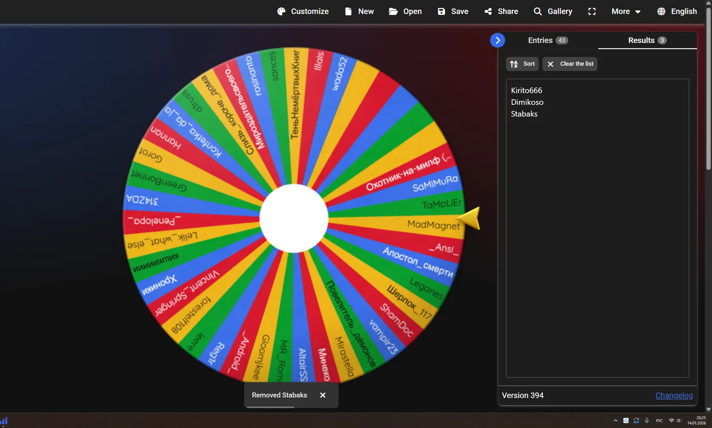Image resolution: width=712 pixels, height=428 pixels.
Task: Click inside the results text area
Action: click(x=598, y=228)
